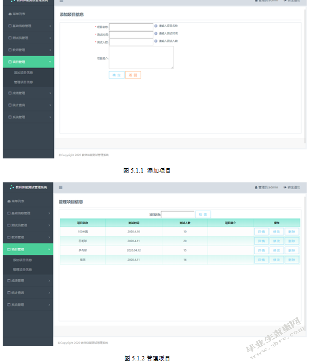Click the 乒乓球 project name cell
The height and width of the screenshot is (362, 311).
point(83,250)
